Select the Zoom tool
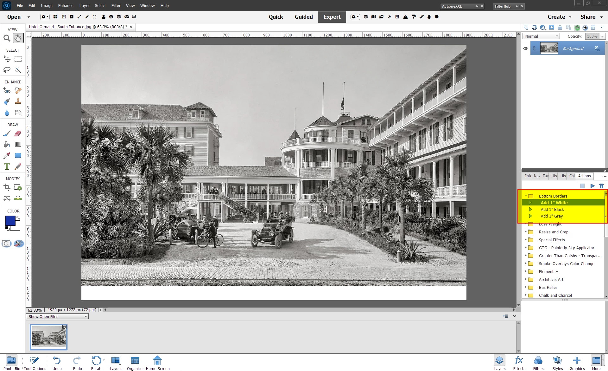Viewport: 608px width, 371px height. coord(7,38)
